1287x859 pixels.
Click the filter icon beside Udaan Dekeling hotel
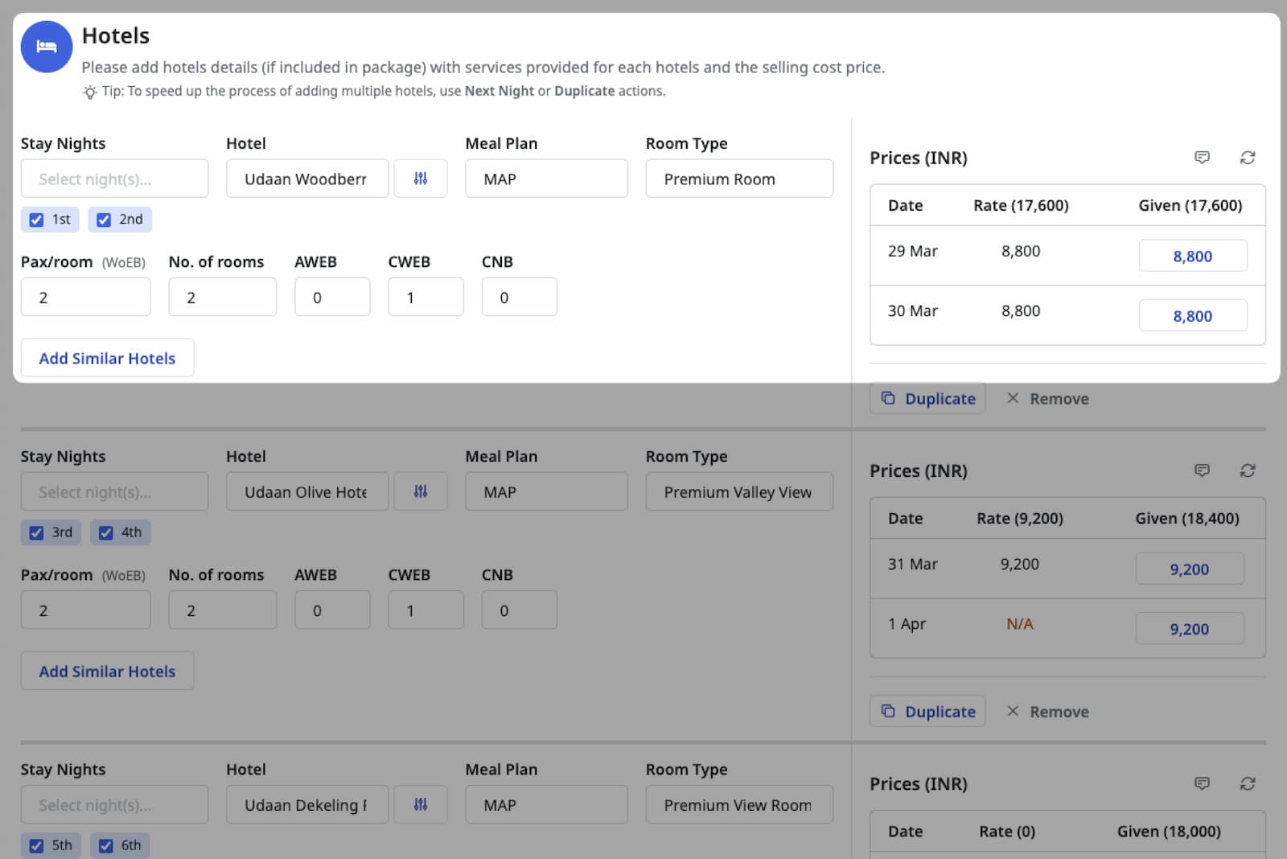[x=420, y=804]
